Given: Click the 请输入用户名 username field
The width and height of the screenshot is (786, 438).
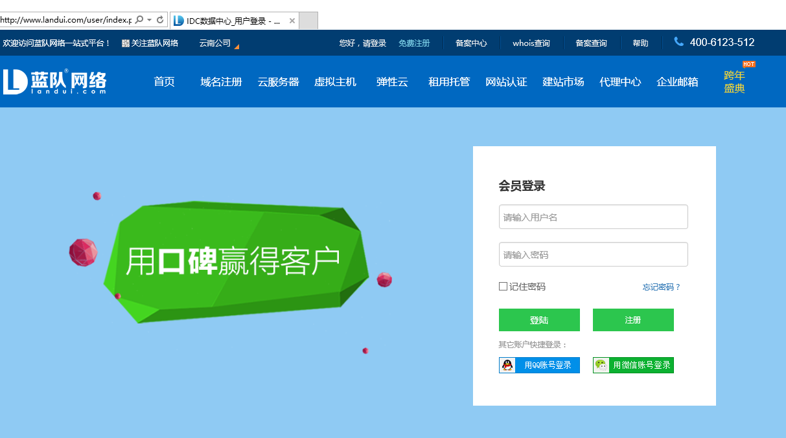Looking at the screenshot, I should [x=593, y=216].
